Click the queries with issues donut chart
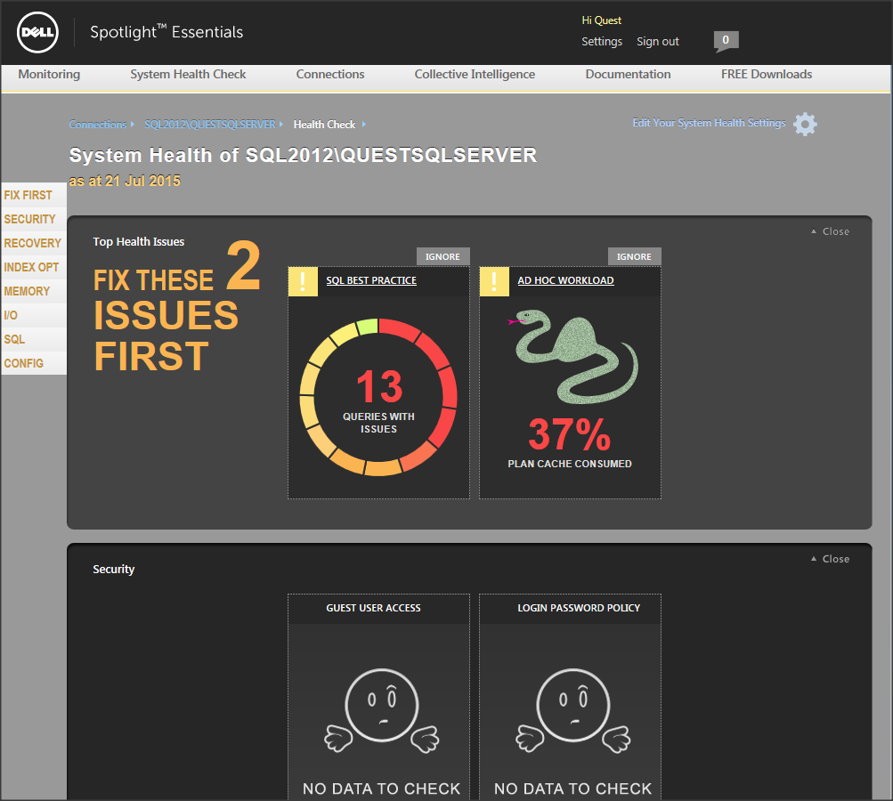The image size is (893, 801). click(x=378, y=397)
